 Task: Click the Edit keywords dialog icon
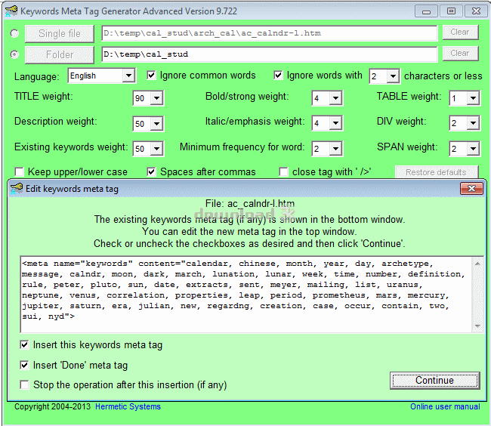click(17, 189)
